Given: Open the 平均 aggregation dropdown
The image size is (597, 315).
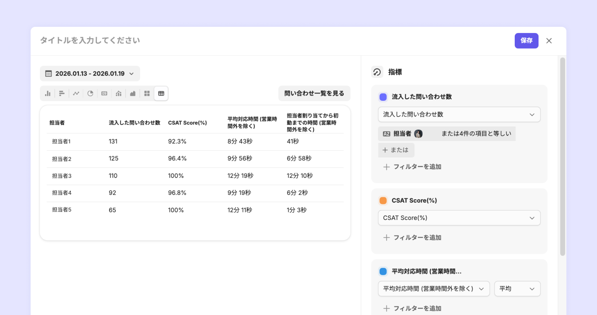Looking at the screenshot, I should tap(517, 289).
